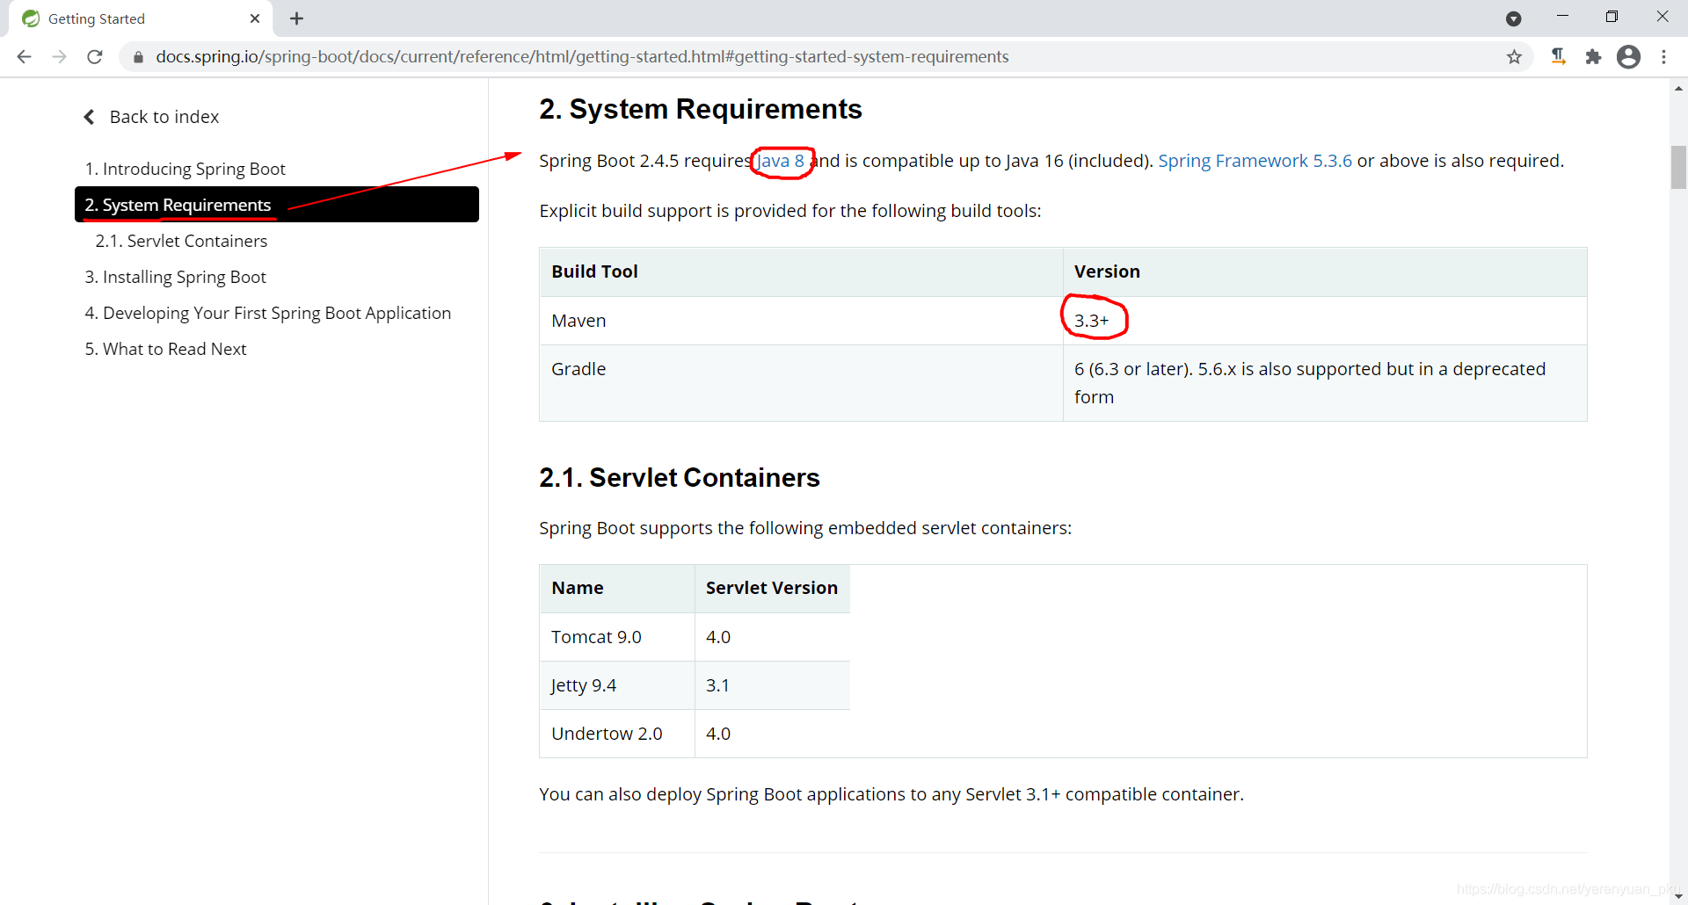Go back using the browser back arrow
Screen dimensions: 1688x905
pos(24,57)
